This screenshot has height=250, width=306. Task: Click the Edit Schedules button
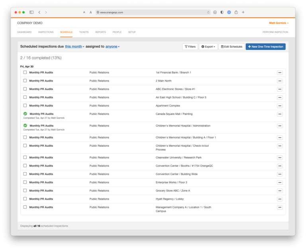pyautogui.click(x=231, y=47)
